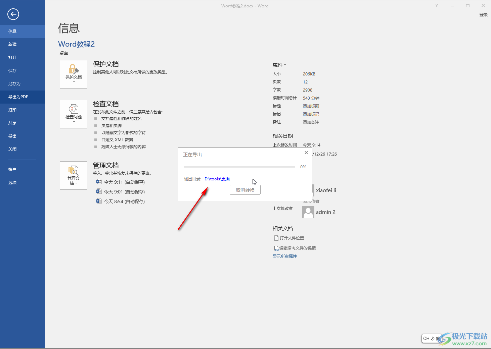Click the author name xiaofei li
491x349 pixels.
coord(326,190)
